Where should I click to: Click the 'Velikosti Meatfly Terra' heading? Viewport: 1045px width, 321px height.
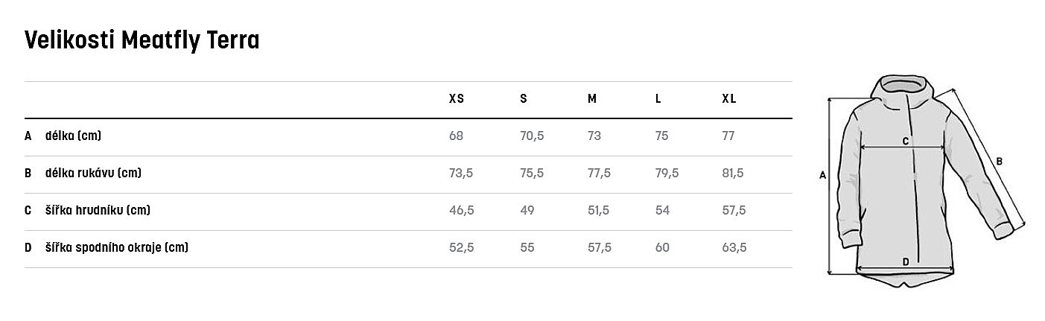(142, 41)
